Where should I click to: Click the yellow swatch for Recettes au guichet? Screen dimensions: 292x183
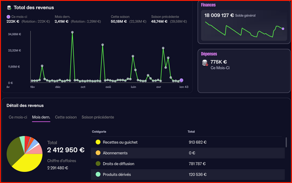tap(97, 142)
